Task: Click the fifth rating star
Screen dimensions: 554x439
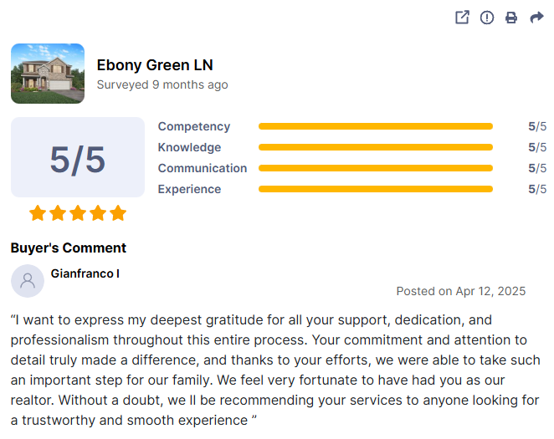Action: (x=118, y=213)
